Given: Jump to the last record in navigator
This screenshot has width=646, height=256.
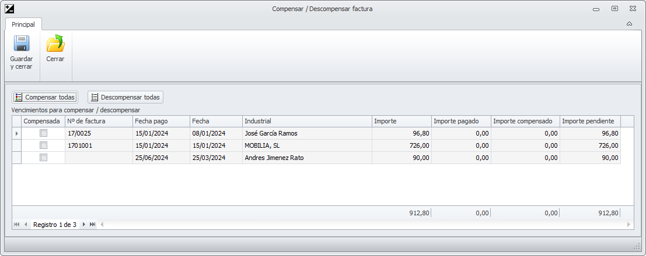Looking at the screenshot, I should point(93,225).
